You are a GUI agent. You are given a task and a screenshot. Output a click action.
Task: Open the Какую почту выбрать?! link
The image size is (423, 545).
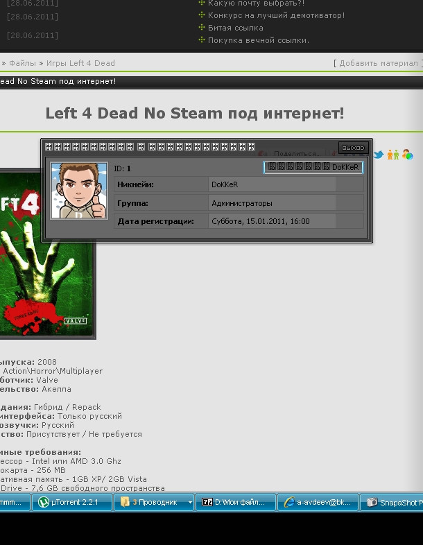pyautogui.click(x=256, y=3)
